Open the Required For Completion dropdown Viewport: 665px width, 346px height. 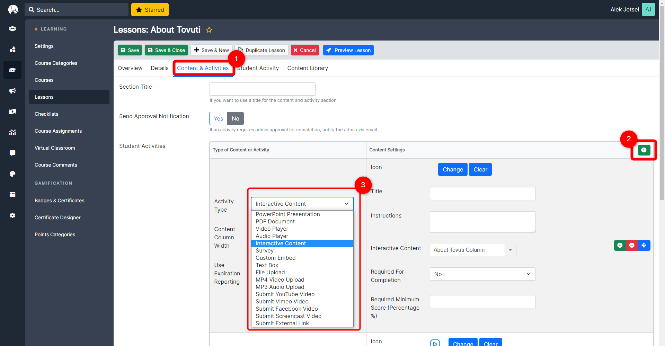coord(482,274)
